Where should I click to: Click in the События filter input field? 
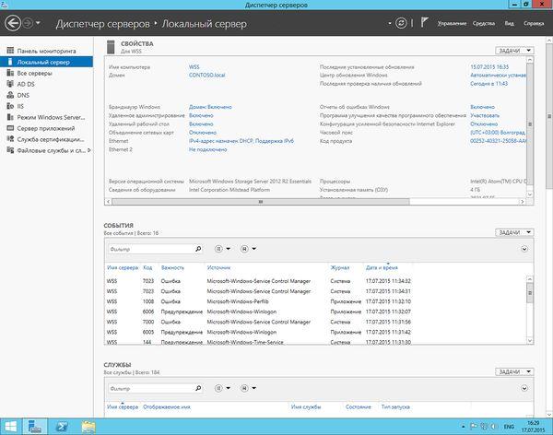coord(151,249)
